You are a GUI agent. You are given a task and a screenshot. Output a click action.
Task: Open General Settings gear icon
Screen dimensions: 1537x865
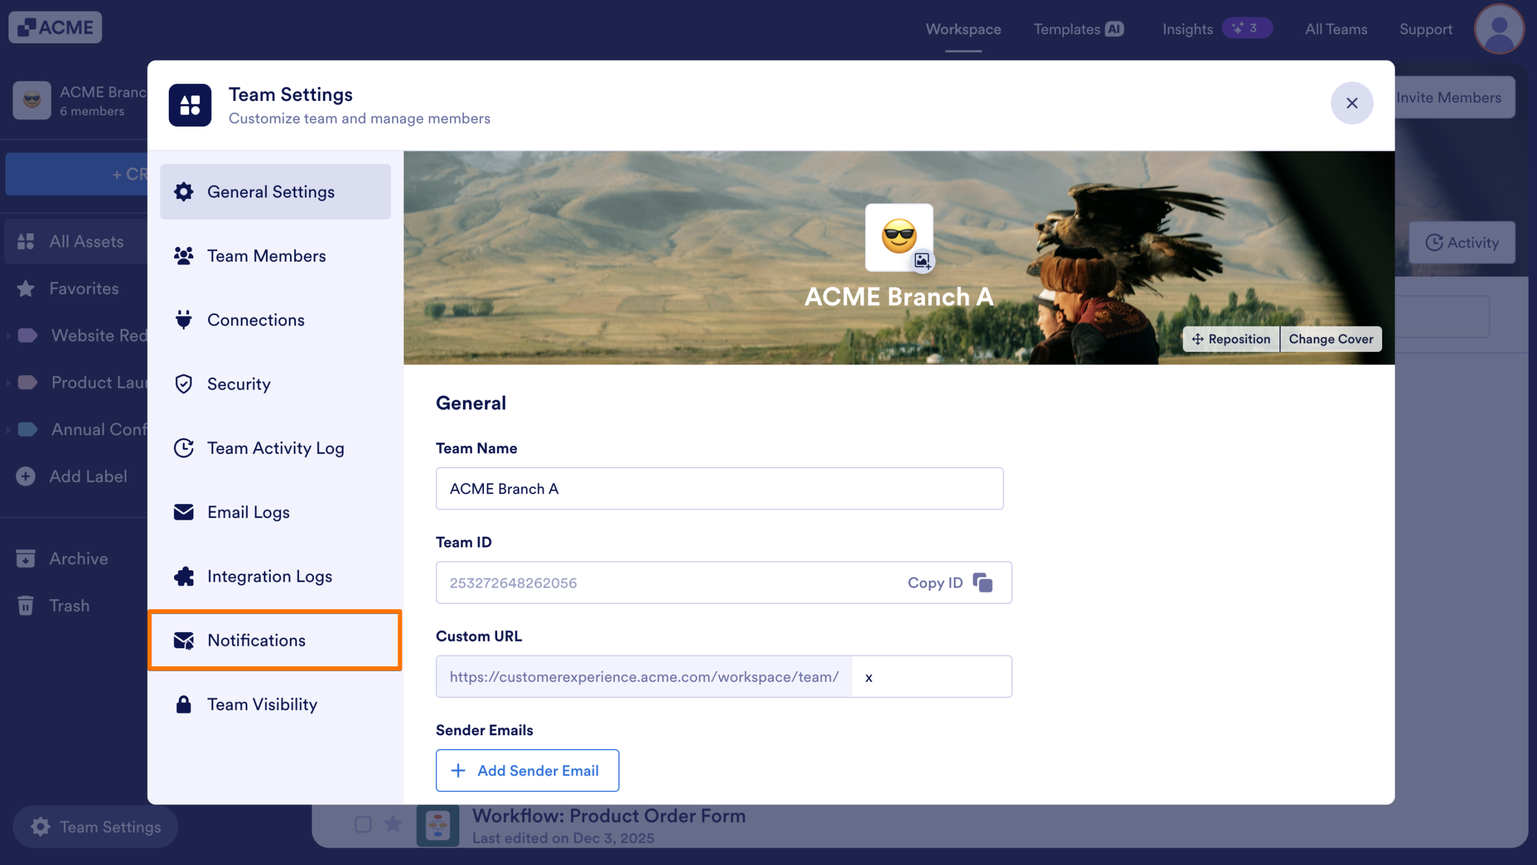click(184, 191)
